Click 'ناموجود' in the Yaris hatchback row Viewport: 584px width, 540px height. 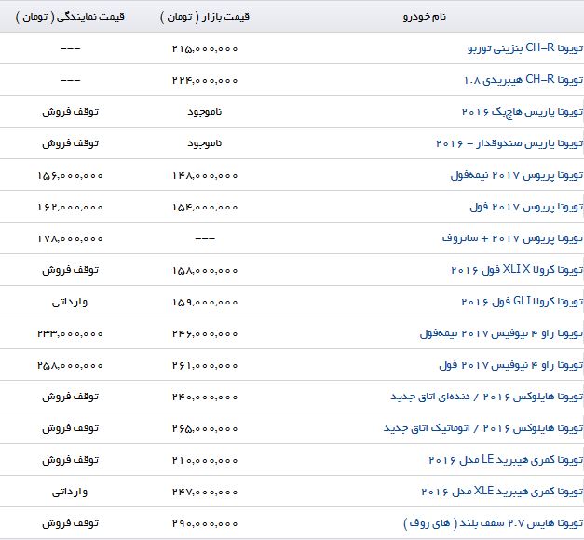205,112
